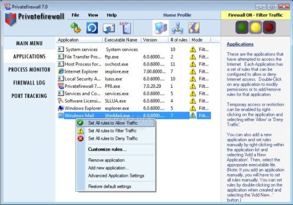Click the System services row icon
The image size is (293, 205).
61,50
